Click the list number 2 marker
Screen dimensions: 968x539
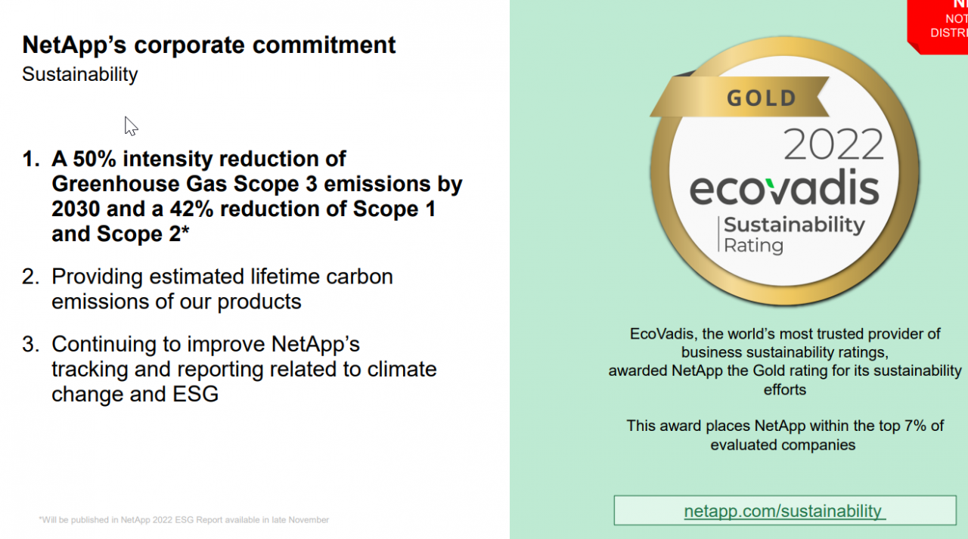30,277
